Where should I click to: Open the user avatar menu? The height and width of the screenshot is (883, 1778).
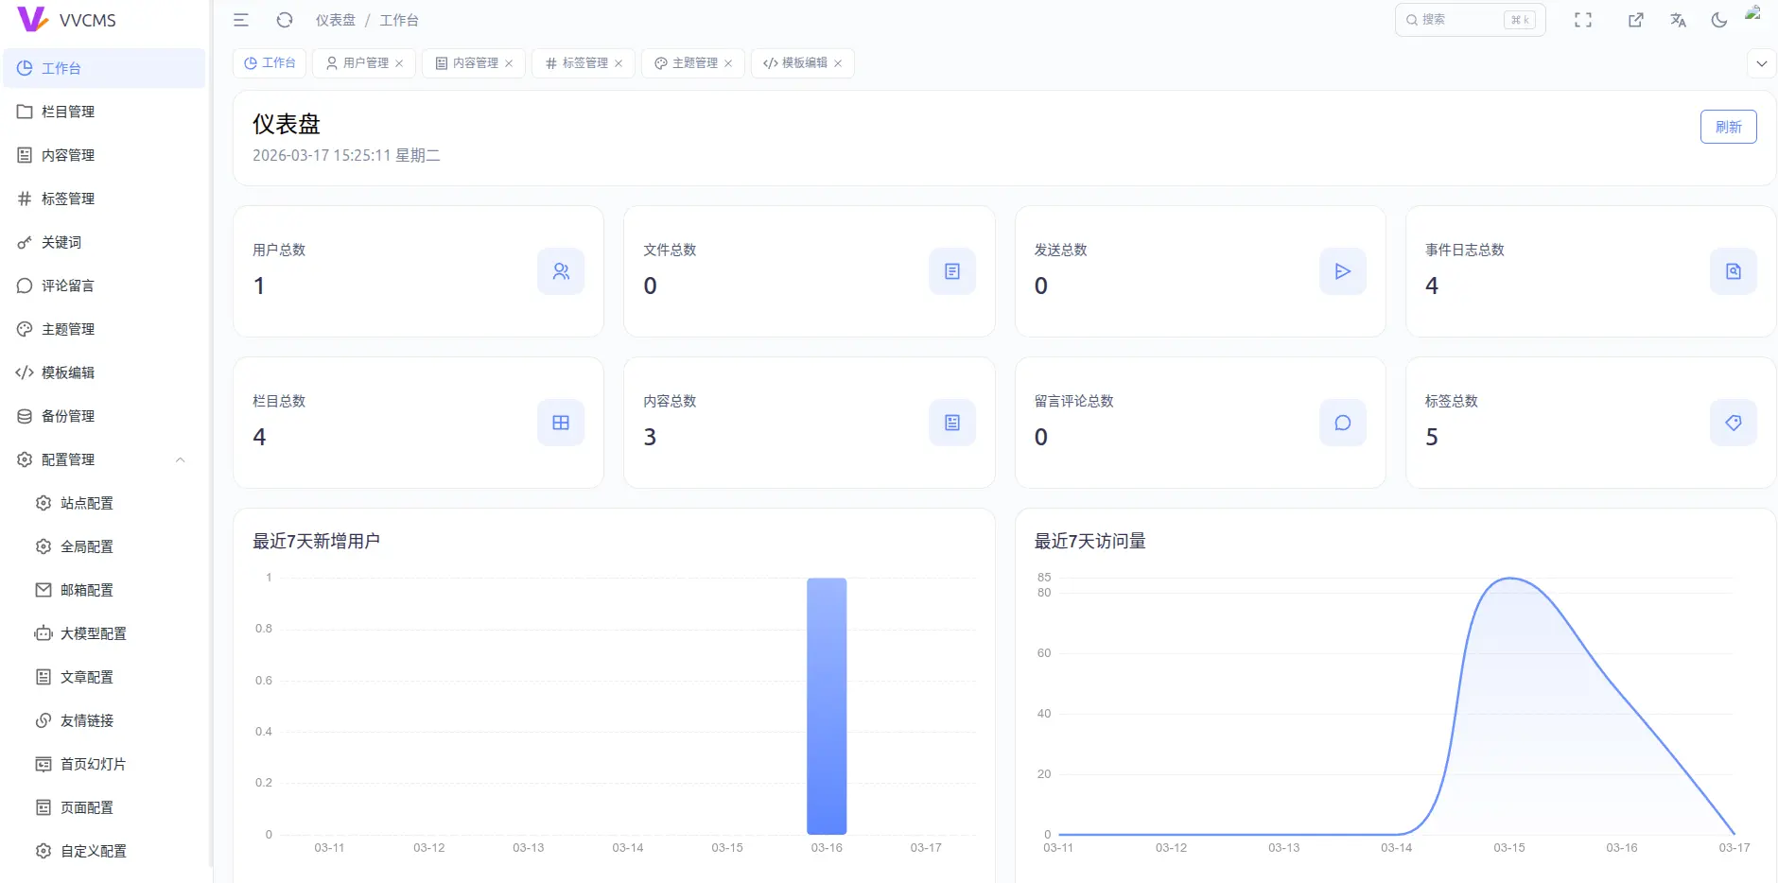pos(1754,19)
